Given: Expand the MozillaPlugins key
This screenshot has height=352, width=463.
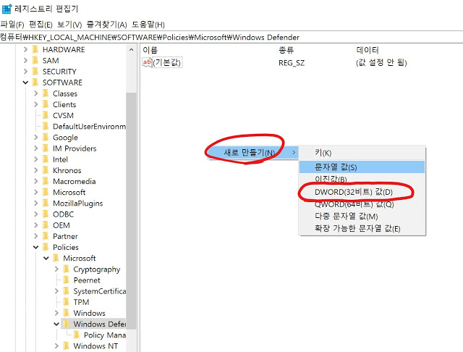Looking at the screenshot, I should 36,204.
